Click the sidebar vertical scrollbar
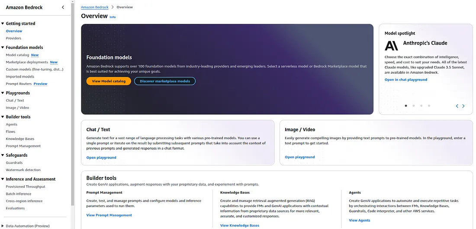Image resolution: width=476 pixels, height=229 pixels. coord(73,103)
